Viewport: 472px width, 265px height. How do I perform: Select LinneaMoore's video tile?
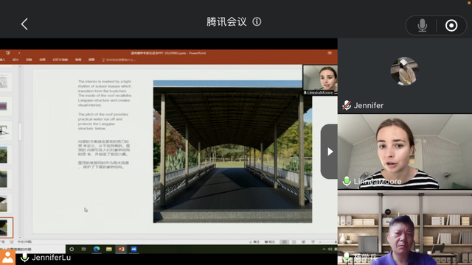(x=405, y=152)
